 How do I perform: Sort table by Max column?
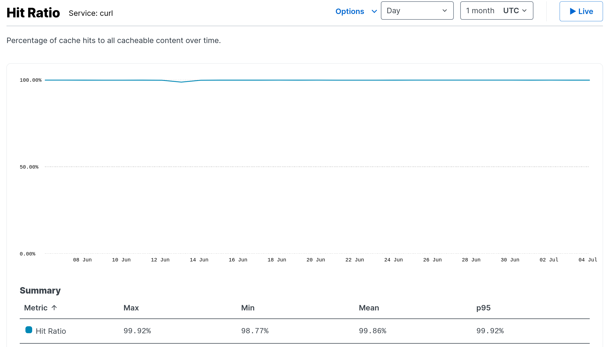coord(131,308)
